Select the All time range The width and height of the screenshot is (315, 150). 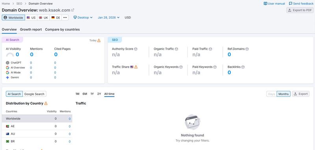tap(109, 94)
